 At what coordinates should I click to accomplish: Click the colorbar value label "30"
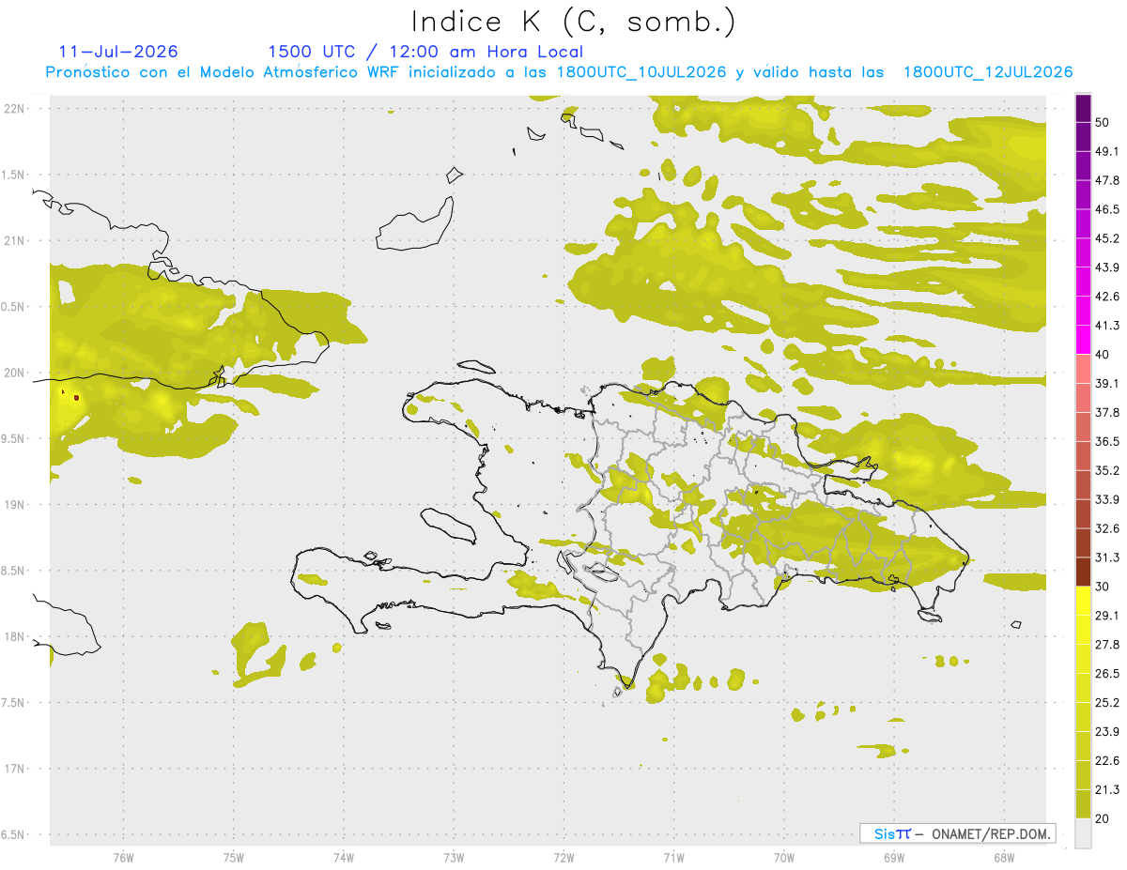(1103, 587)
